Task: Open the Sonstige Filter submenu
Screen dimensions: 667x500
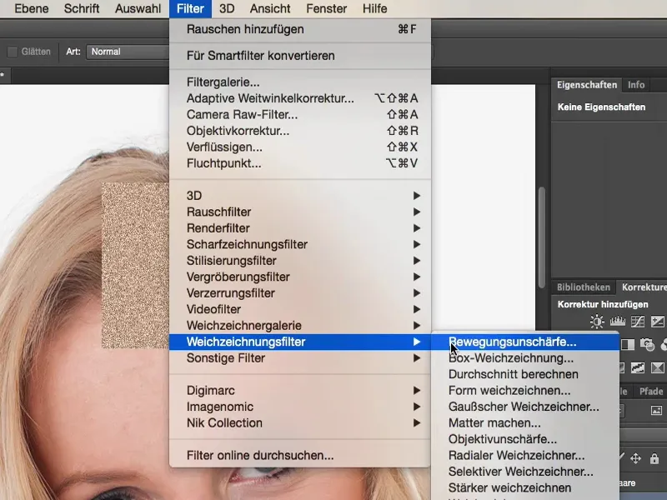Action: pyautogui.click(x=300, y=358)
